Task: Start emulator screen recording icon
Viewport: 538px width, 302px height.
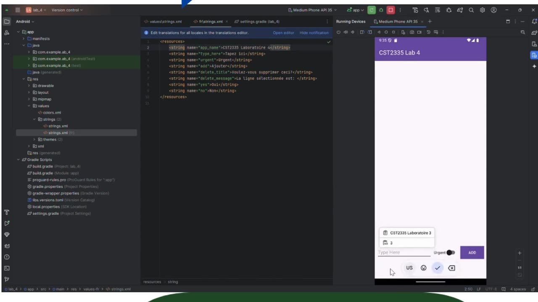Action: (x=419, y=32)
